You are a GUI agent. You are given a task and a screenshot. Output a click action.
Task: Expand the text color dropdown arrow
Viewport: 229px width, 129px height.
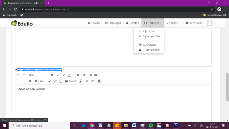click(74, 75)
